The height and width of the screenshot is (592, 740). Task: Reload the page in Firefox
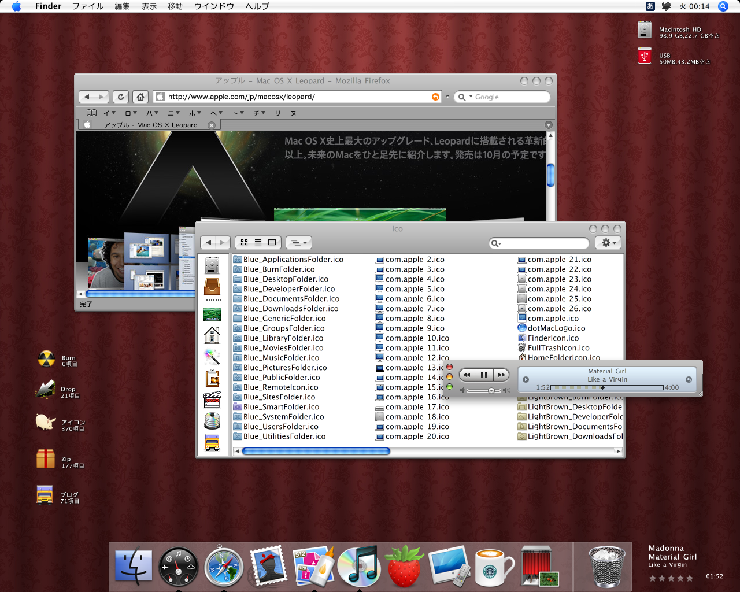point(121,97)
